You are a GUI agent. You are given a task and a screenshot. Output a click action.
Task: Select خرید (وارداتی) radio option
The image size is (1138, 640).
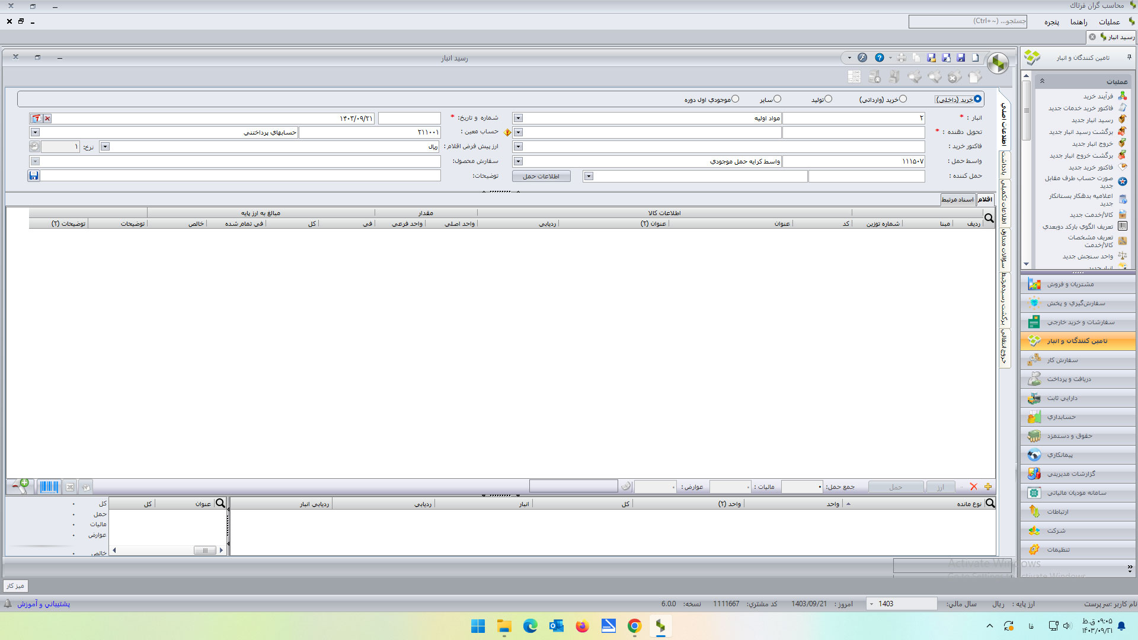pos(903,99)
